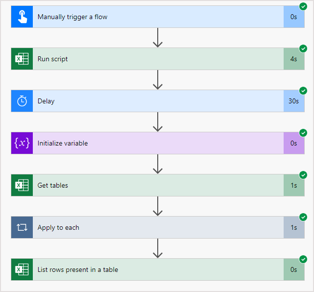The height and width of the screenshot is (292, 314).
Task: Click the Initialize variable curly-braces icon
Action: 22,143
